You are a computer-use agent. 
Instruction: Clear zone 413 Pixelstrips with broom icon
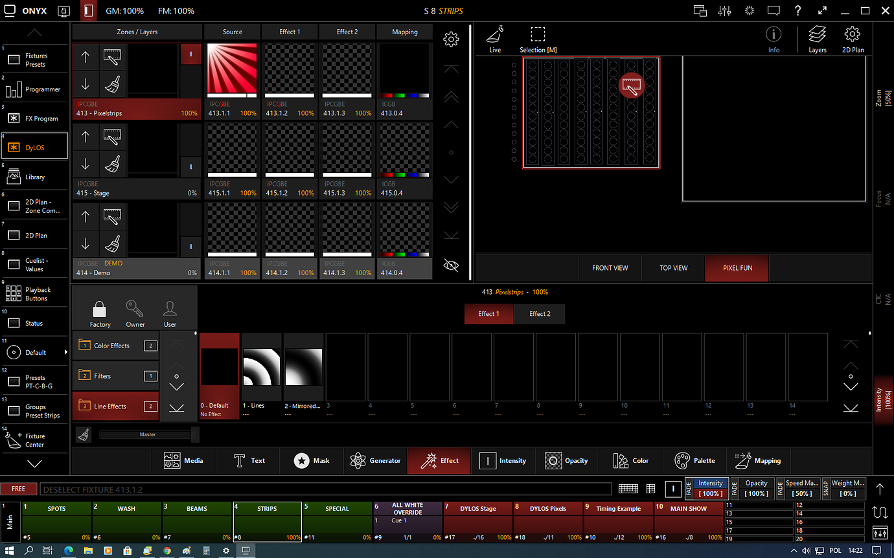pyautogui.click(x=113, y=85)
